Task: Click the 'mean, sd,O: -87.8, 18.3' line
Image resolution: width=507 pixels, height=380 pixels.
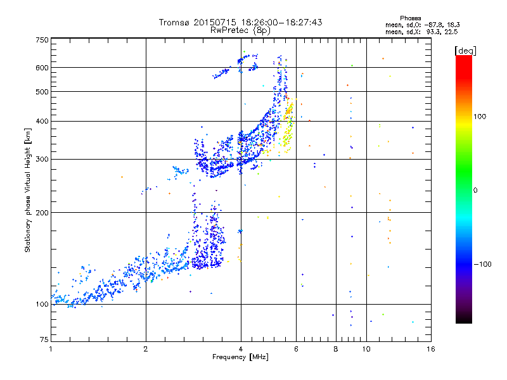Action: [x=422, y=25]
